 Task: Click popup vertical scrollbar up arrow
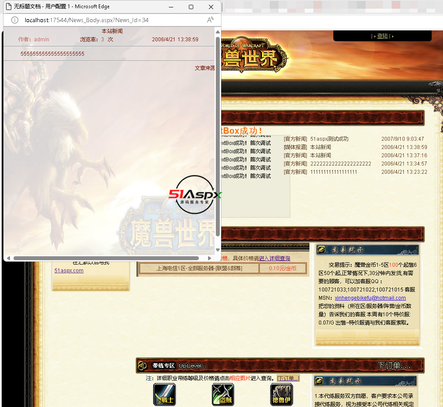pos(218,32)
